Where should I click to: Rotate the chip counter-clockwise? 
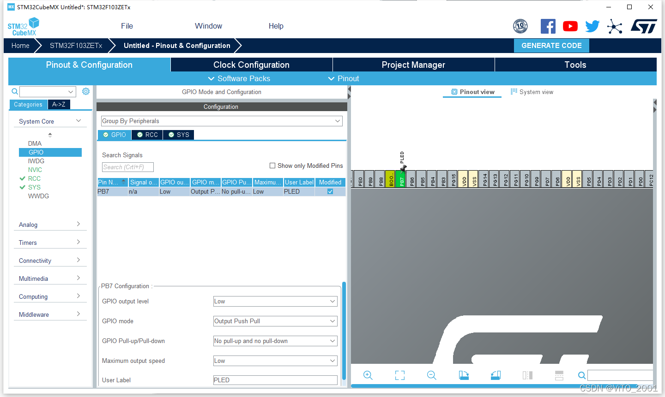tap(496, 375)
